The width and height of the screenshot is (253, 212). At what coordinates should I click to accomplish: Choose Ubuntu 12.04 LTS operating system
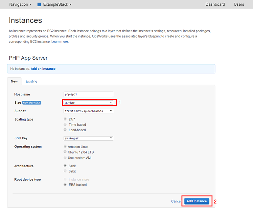(65, 152)
